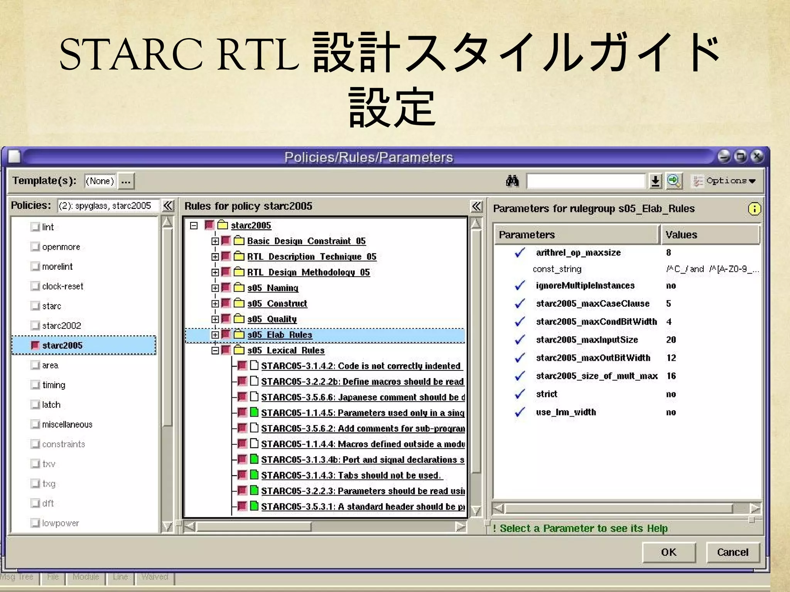Click document icon of rule STARC05-3.1.4.2
The image size is (790, 592).
pos(254,365)
